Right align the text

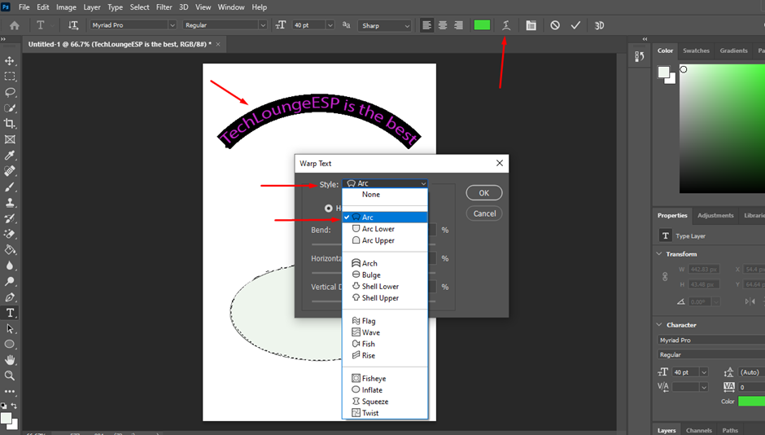[459, 25]
